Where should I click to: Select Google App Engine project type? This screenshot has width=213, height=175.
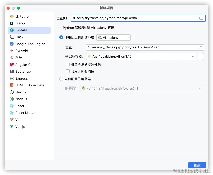[x=29, y=44]
